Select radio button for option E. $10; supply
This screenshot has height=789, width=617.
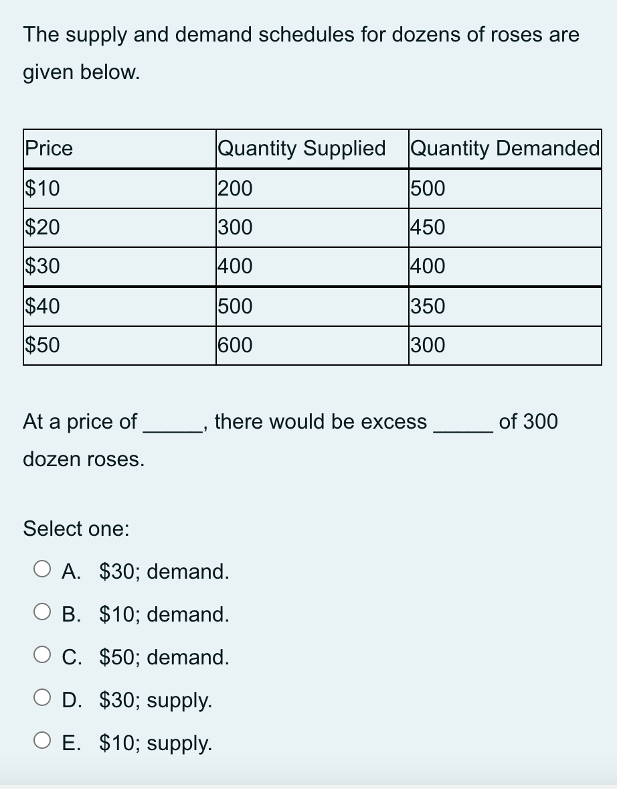(x=41, y=739)
